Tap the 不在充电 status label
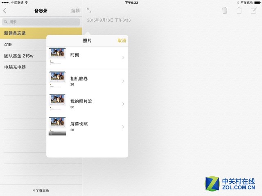The image size is (262, 196). (x=246, y=2)
